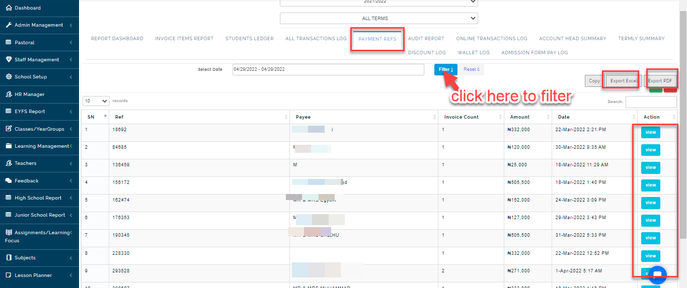Image resolution: width=687 pixels, height=288 pixels.
Task: View payment ref 156172
Action: (651, 185)
